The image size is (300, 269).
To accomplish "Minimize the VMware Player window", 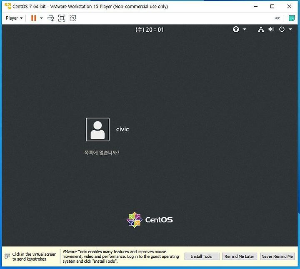I will point(255,6).
